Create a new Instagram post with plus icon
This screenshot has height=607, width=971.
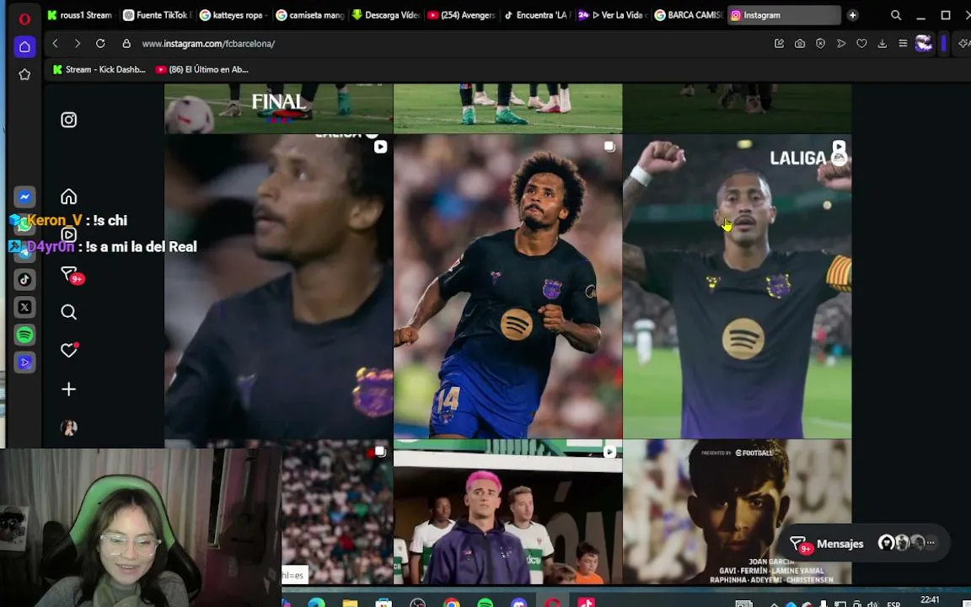[69, 389]
